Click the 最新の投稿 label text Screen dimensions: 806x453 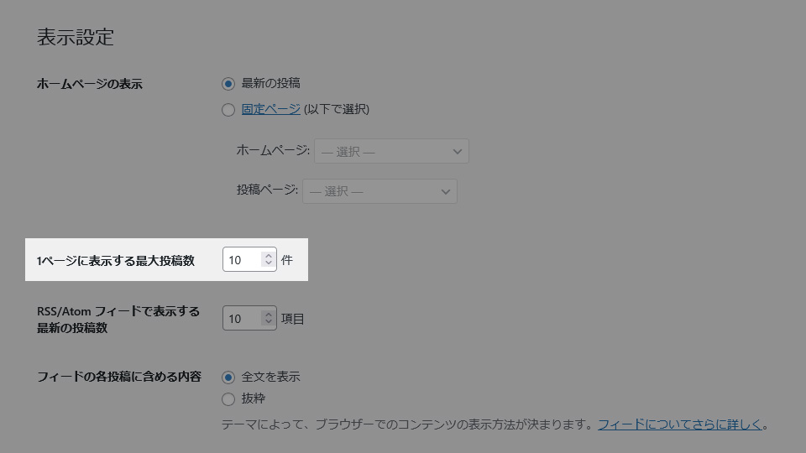click(x=271, y=83)
